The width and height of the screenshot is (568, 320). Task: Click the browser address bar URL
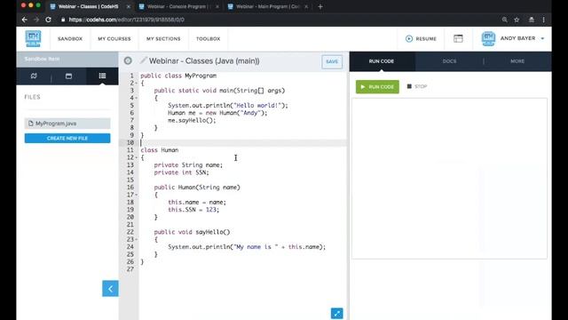[x=126, y=20]
